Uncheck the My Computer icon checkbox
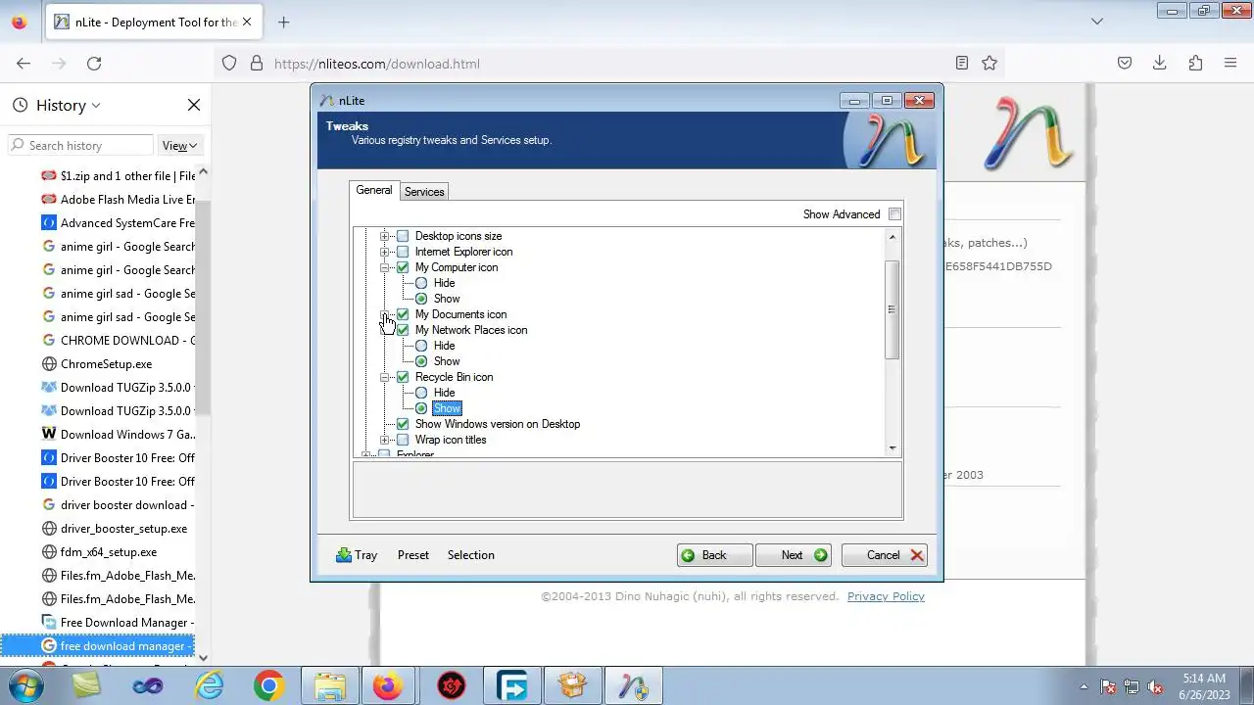1254x705 pixels. pos(403,267)
